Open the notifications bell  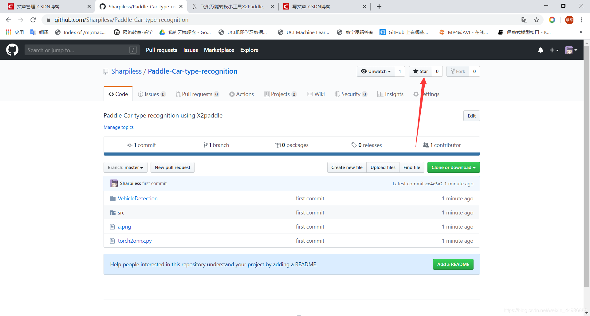(x=541, y=50)
